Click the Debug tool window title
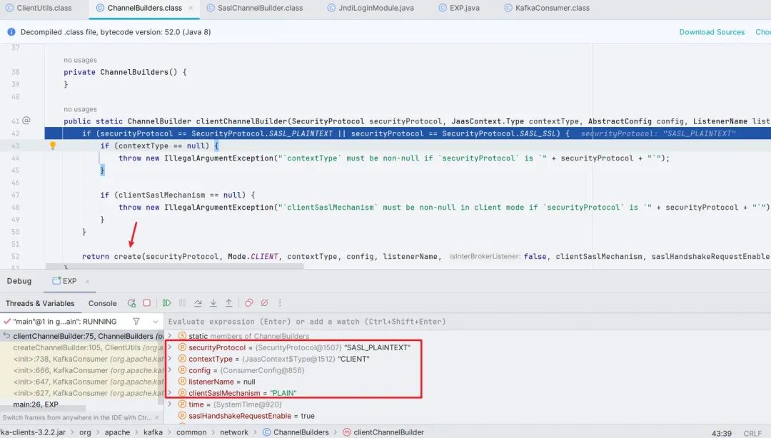Image resolution: width=771 pixels, height=438 pixels. [x=19, y=281]
